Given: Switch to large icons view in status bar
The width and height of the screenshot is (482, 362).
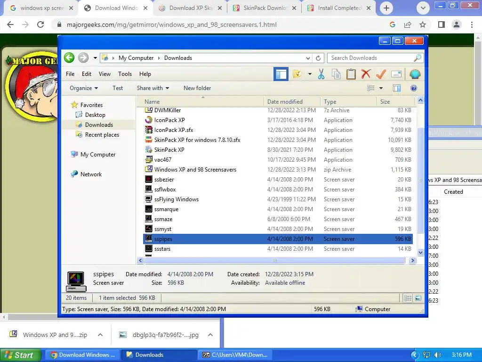Looking at the screenshot, I should [418, 298].
